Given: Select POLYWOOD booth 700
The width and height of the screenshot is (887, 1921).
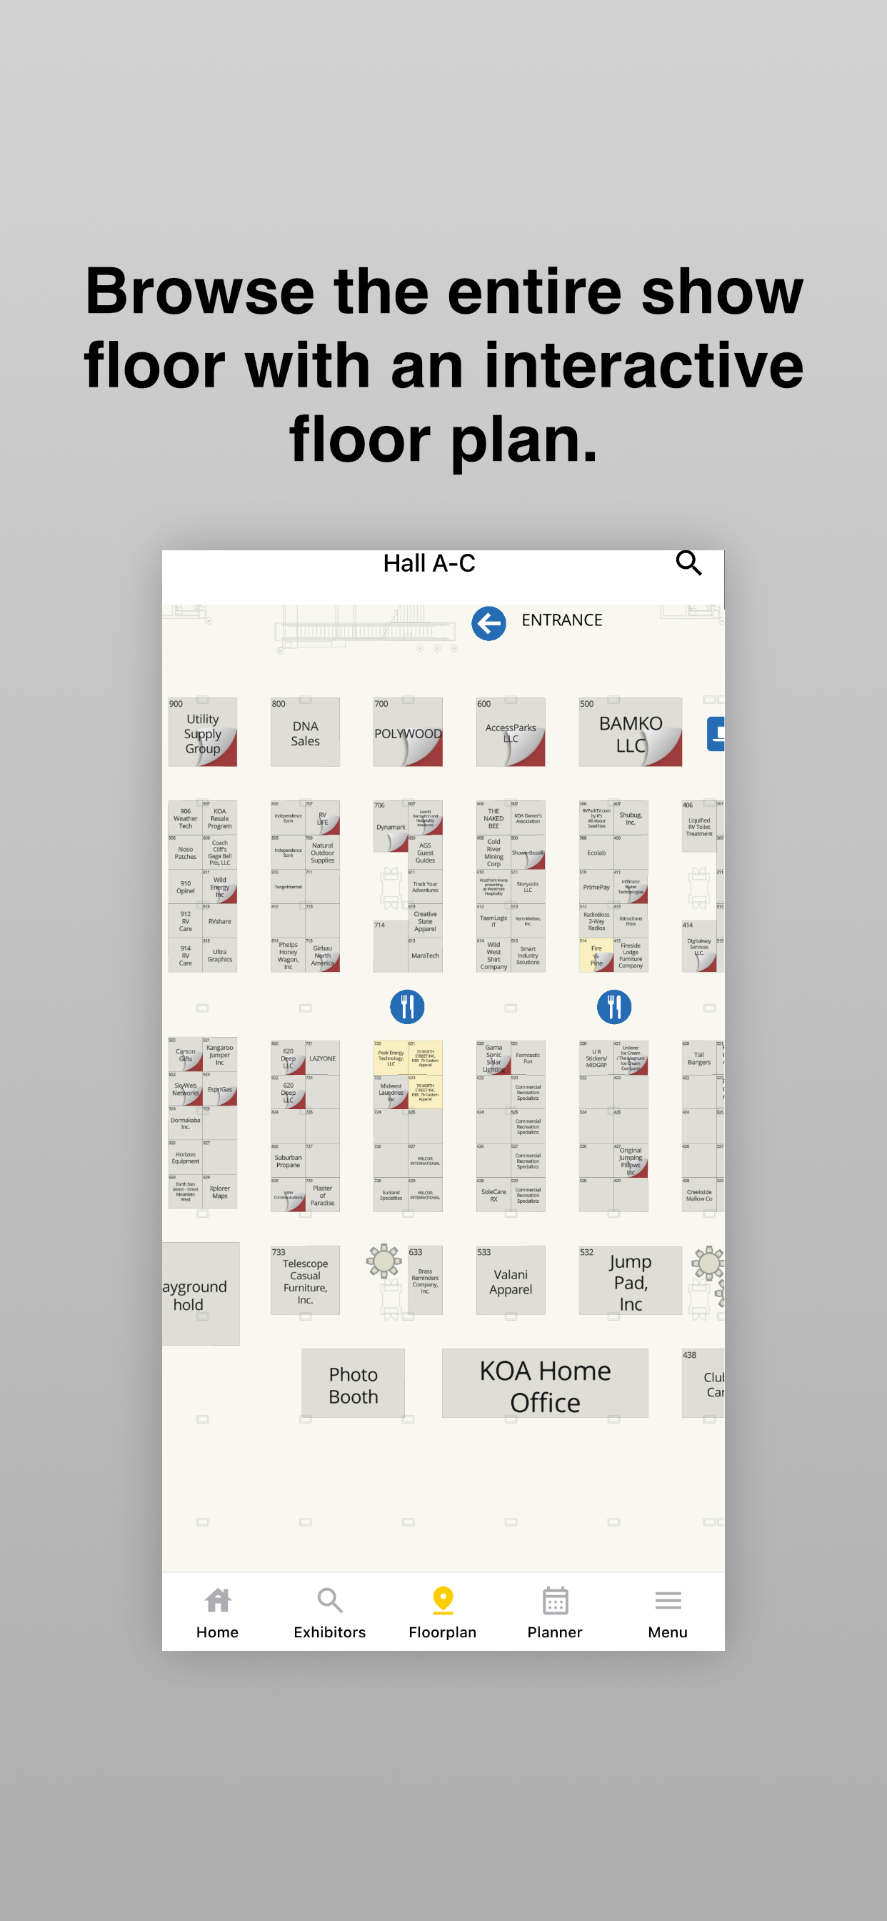Looking at the screenshot, I should 408,733.
